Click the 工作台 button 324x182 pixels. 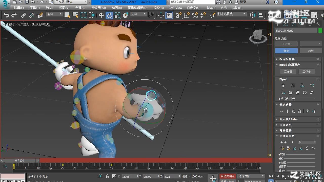pos(307,72)
